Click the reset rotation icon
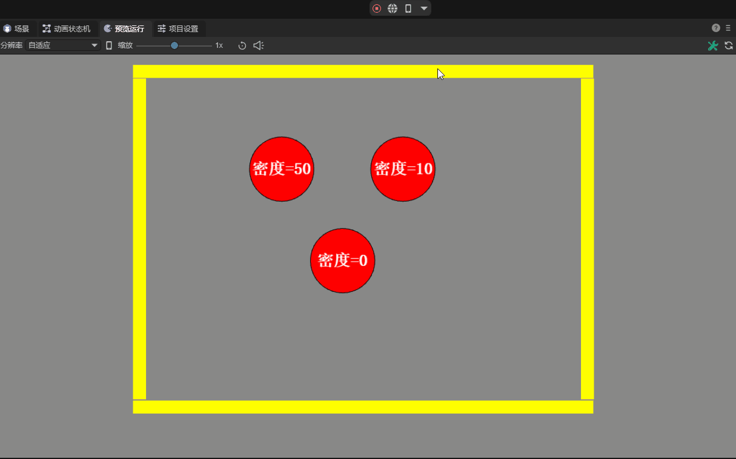736x459 pixels. pos(242,45)
